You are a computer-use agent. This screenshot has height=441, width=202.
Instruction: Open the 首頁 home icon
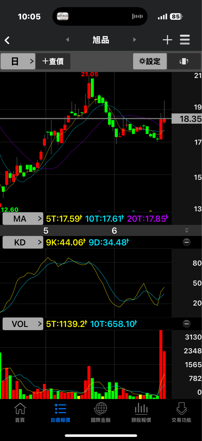point(20,413)
